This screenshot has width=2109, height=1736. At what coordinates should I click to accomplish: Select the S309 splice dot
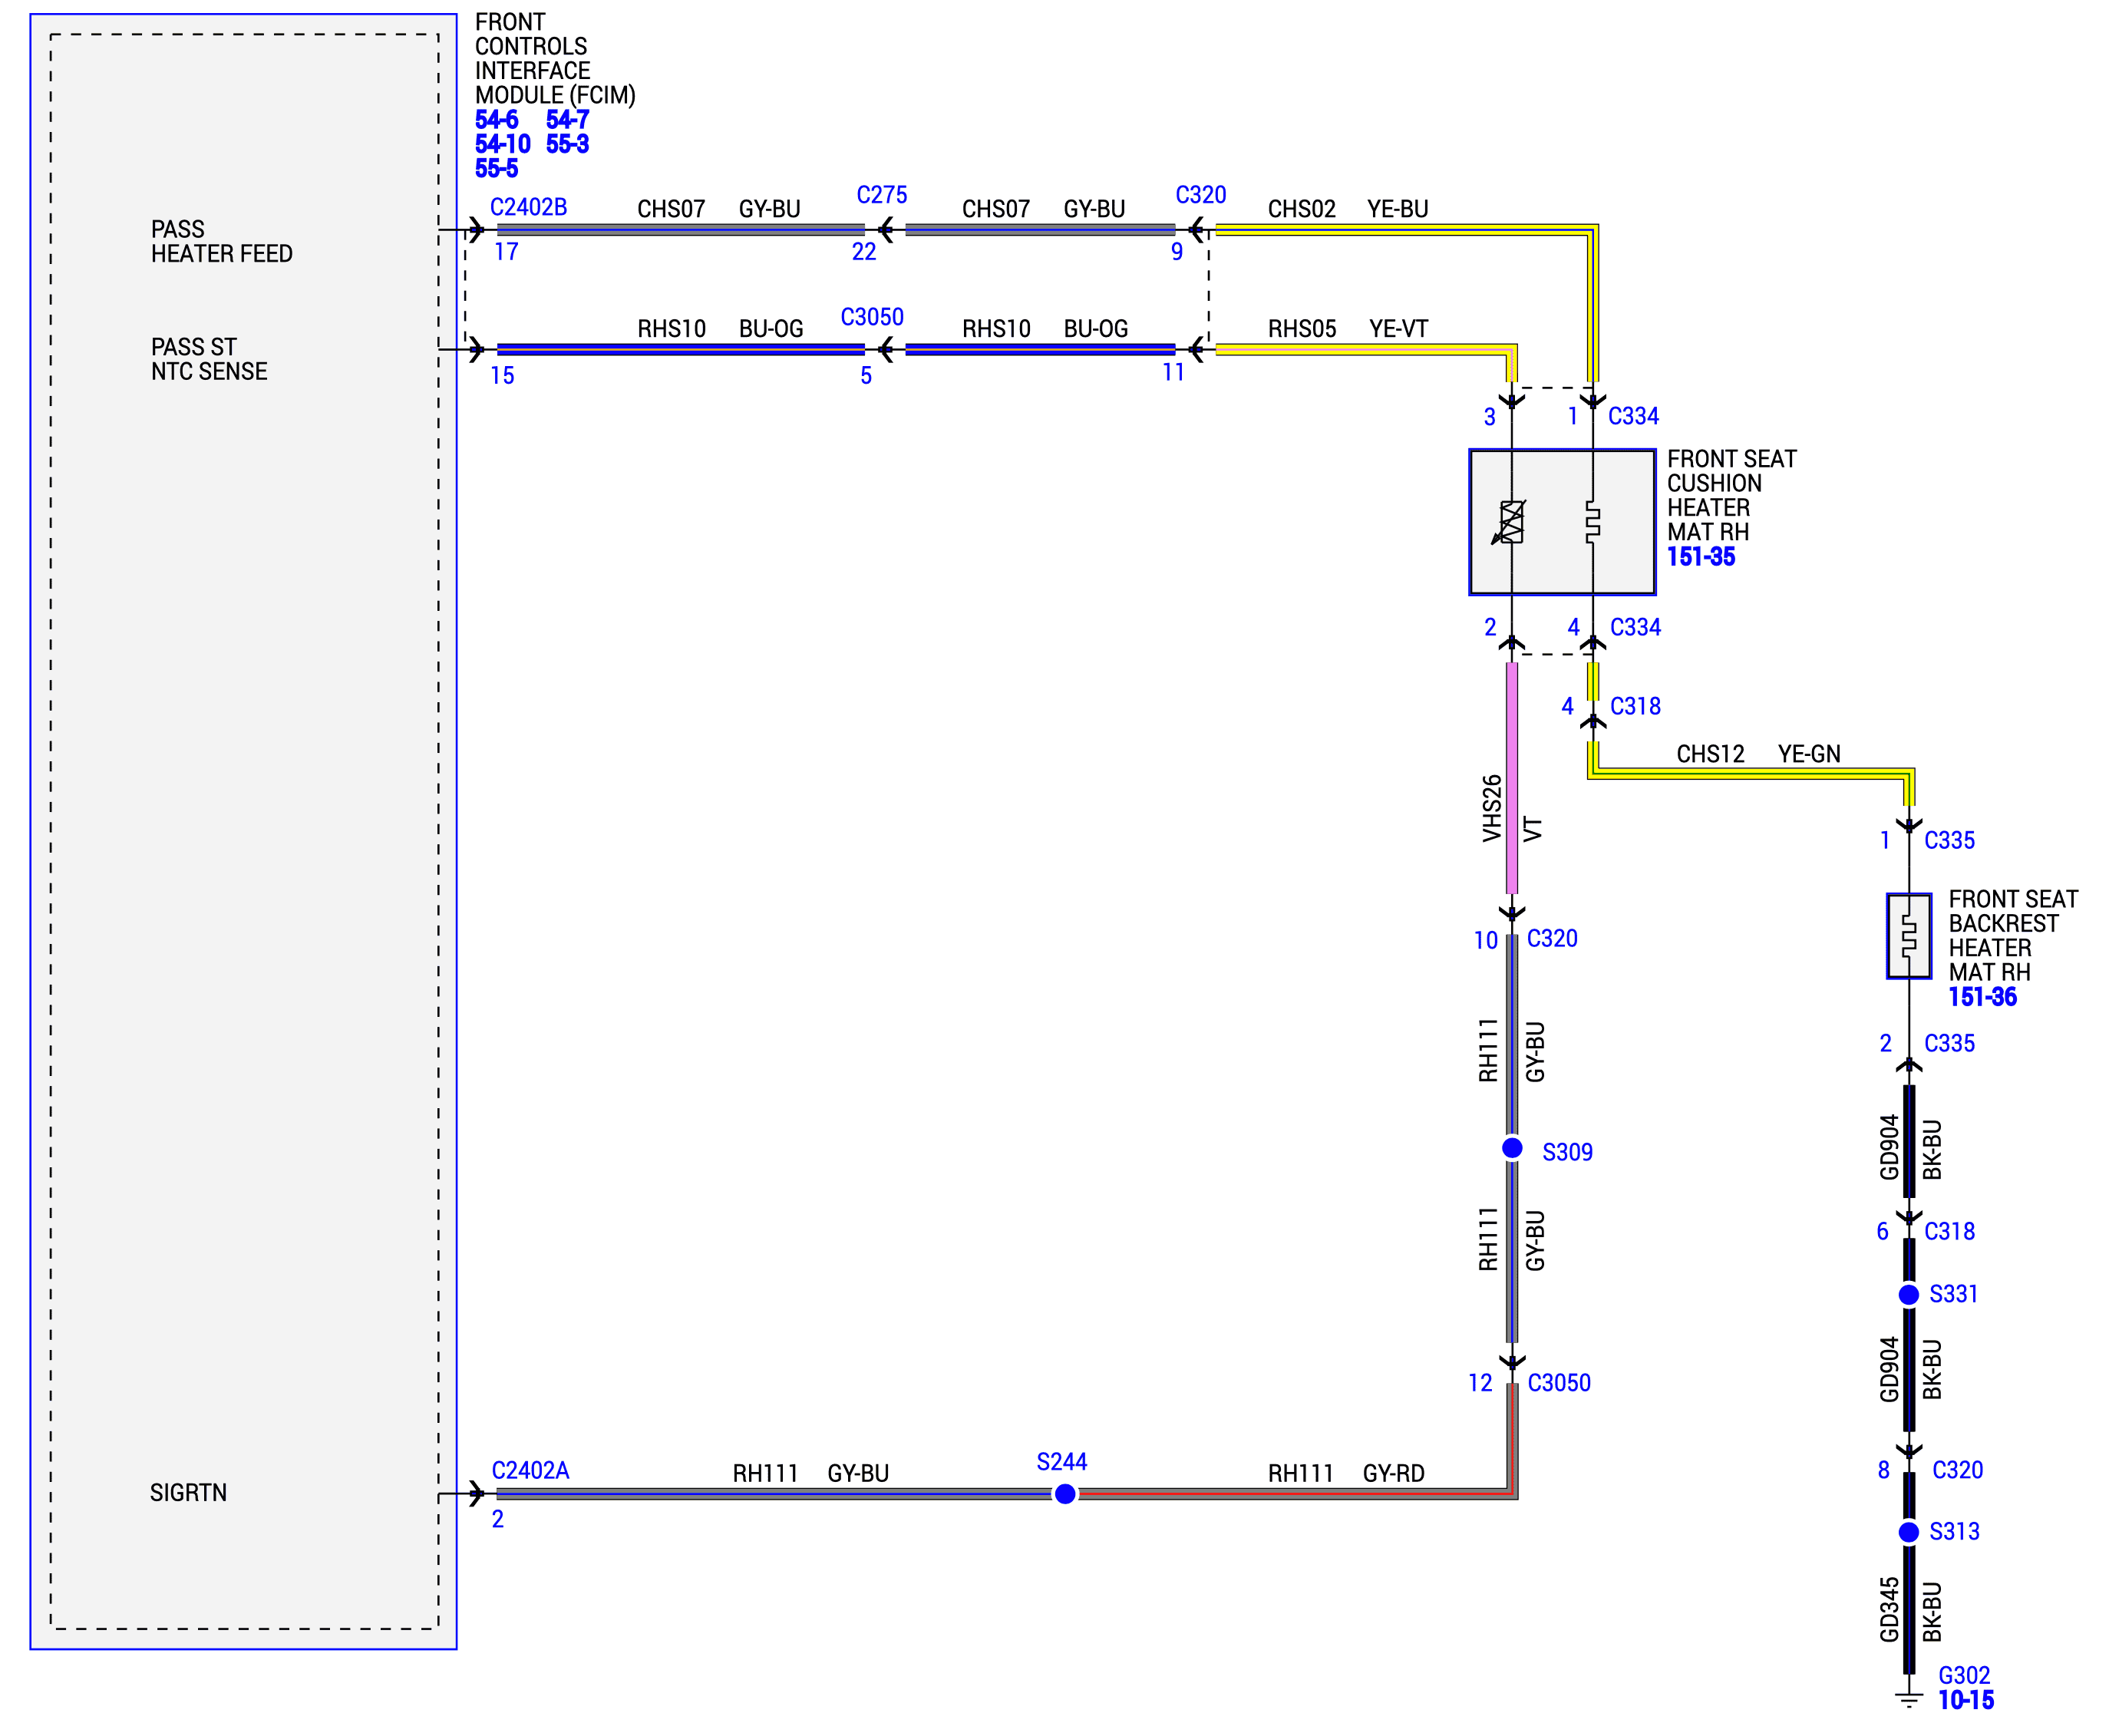click(1512, 1148)
